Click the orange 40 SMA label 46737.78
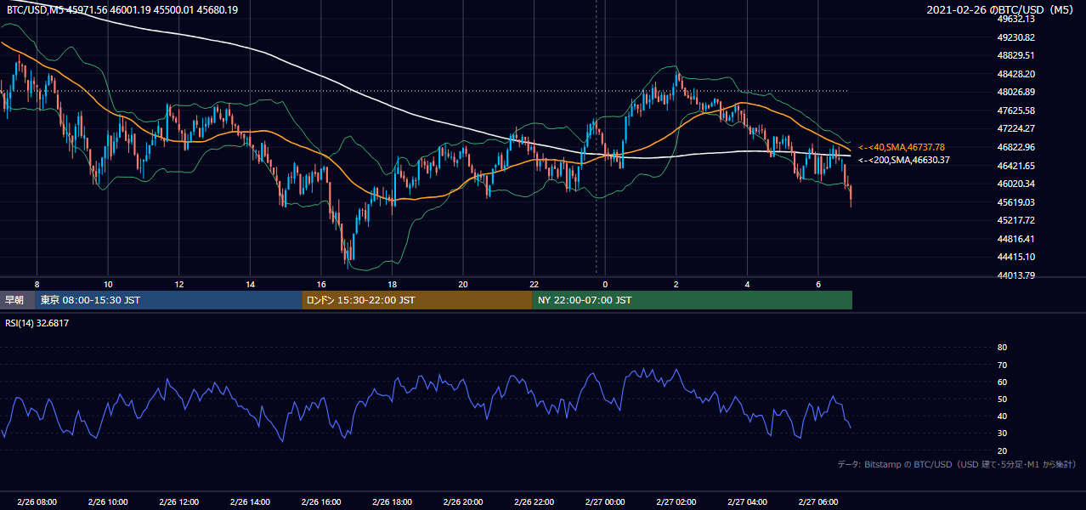This screenshot has width=1086, height=510. coord(902,147)
